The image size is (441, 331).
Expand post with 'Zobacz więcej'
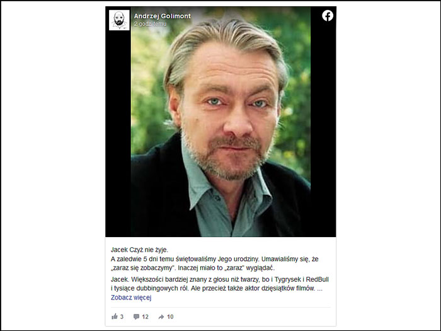(131, 298)
